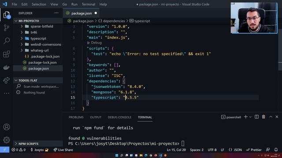Switch to the OUTPUT panel tab
Viewport: 282px width, 158px height.
96,117
